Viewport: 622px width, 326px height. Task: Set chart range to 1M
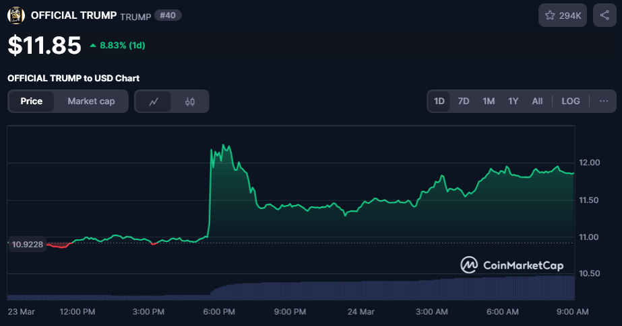[489, 101]
